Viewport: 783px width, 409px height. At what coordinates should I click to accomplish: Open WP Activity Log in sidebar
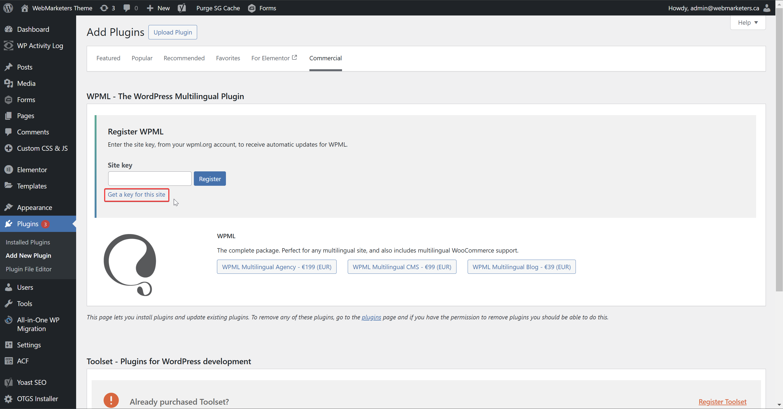coord(40,46)
